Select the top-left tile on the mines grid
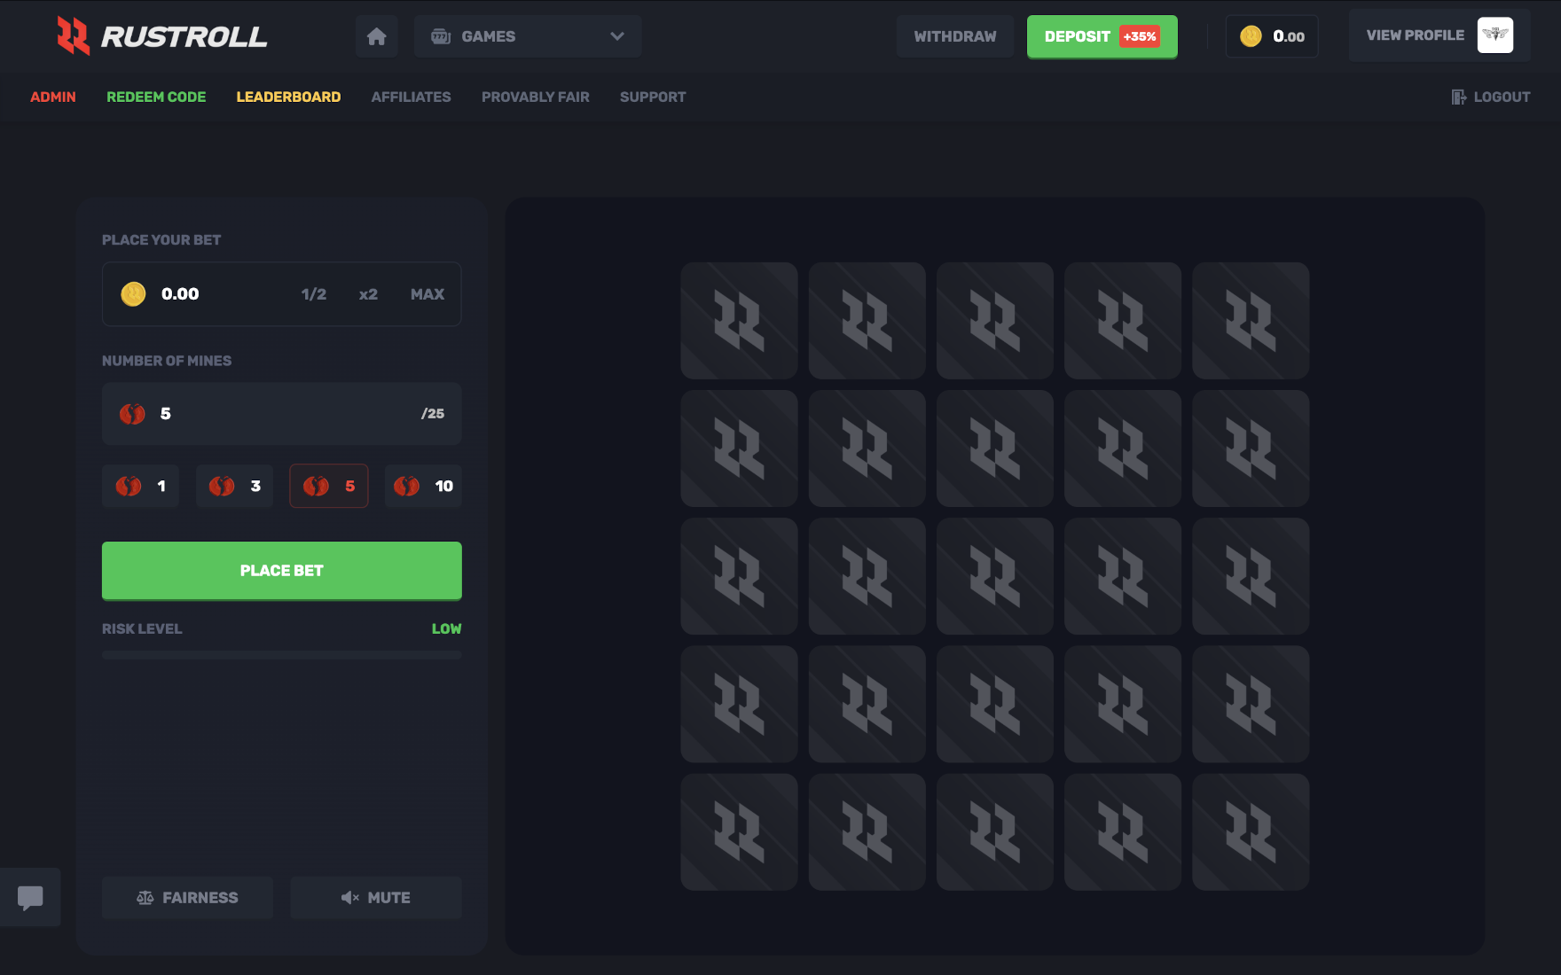Screen dimensions: 1561x975 739,321
